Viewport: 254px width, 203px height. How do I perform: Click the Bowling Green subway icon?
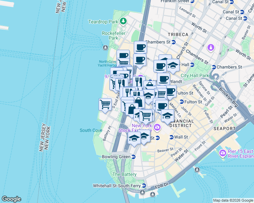[133, 157]
